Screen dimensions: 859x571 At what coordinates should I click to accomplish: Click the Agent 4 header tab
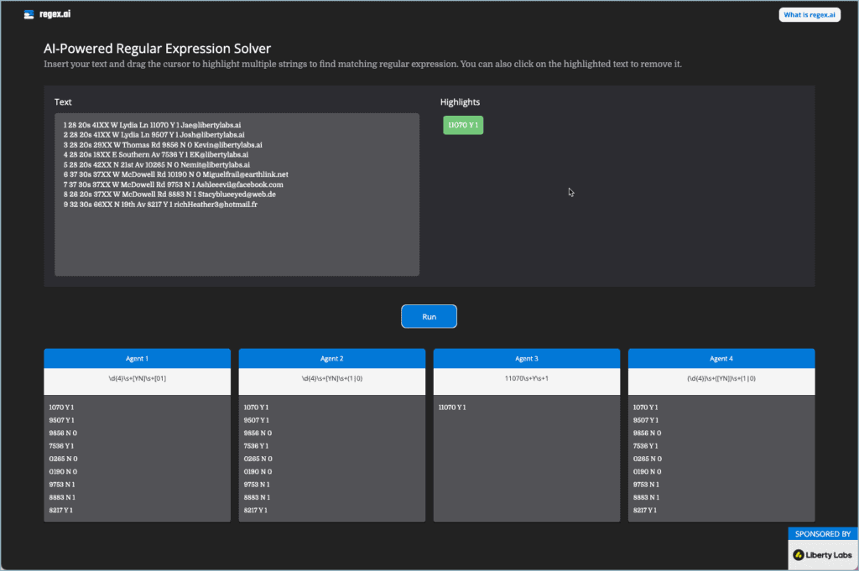pos(721,358)
